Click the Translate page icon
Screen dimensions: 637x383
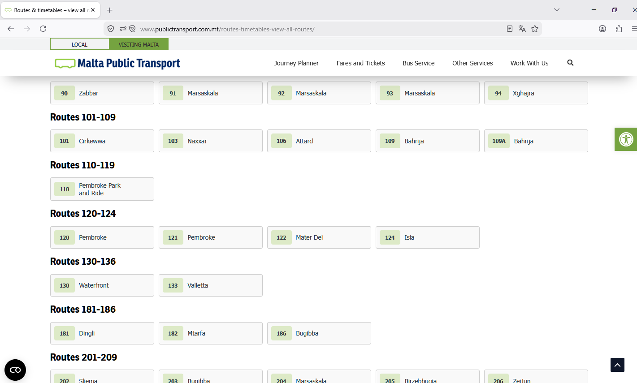(522, 29)
